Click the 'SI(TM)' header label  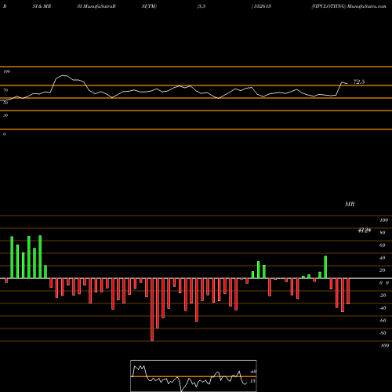149,6
